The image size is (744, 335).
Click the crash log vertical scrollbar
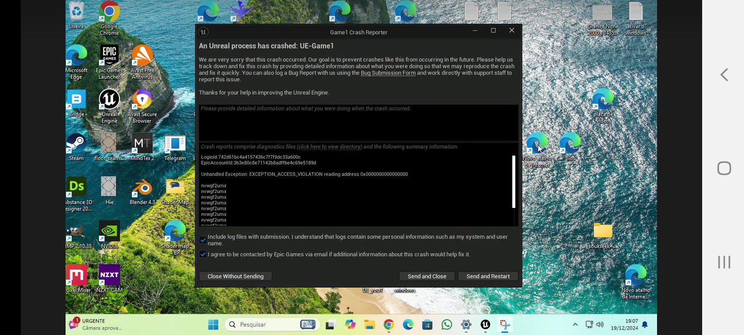(514, 182)
